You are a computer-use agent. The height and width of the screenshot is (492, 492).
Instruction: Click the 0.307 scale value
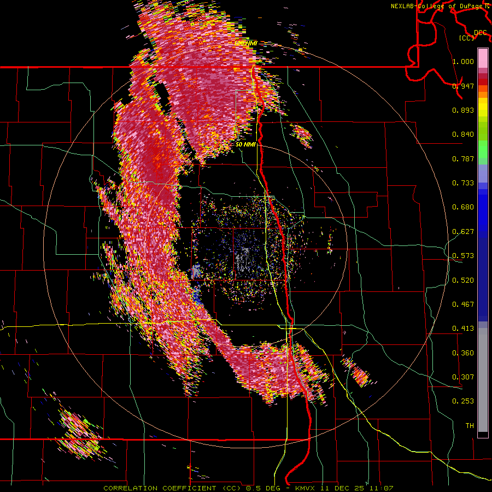pyautogui.click(x=463, y=377)
